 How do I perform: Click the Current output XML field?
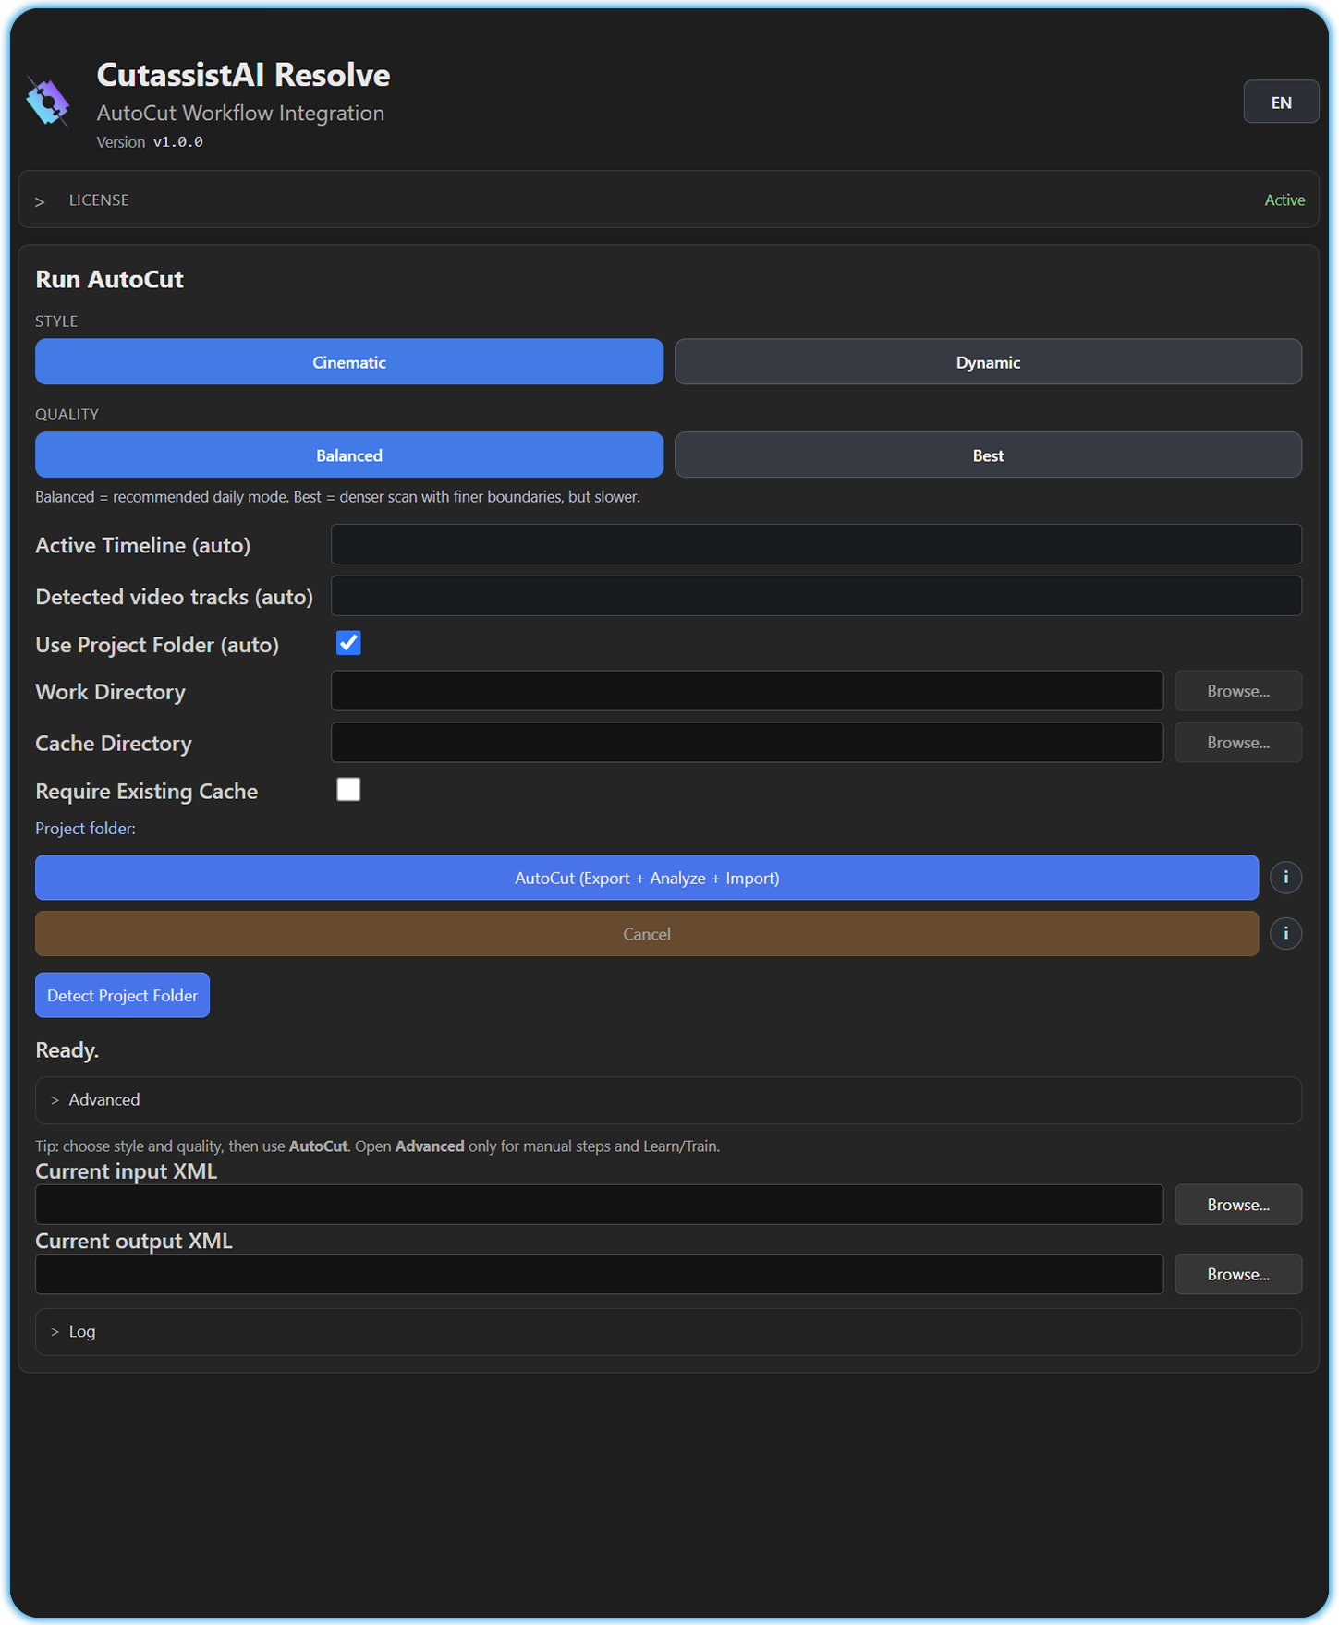click(x=600, y=1274)
